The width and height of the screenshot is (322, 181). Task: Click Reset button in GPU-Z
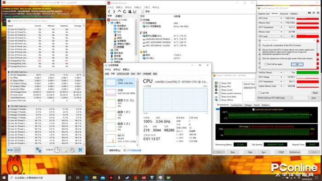point(315,93)
